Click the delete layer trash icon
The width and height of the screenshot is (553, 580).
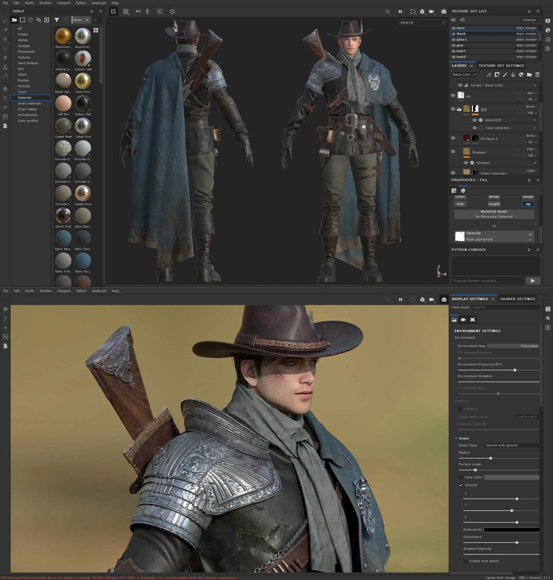[x=537, y=75]
